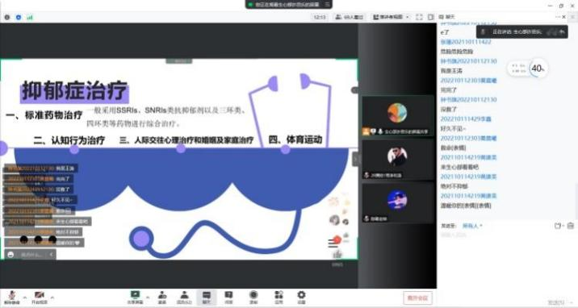Viewport: 578px width, 308px height.
Task: Click the 抑郁症治疗 slide title
Action: click(x=74, y=90)
